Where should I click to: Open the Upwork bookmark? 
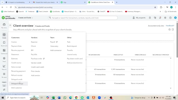[20, 11]
